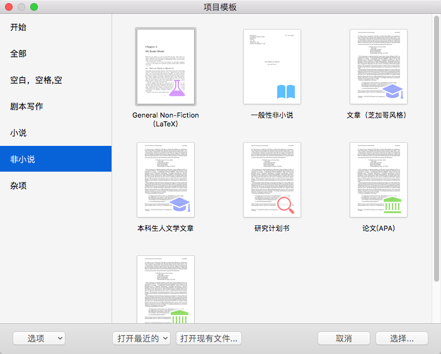
Task: Show the 全部 templates category
Action: (55, 53)
